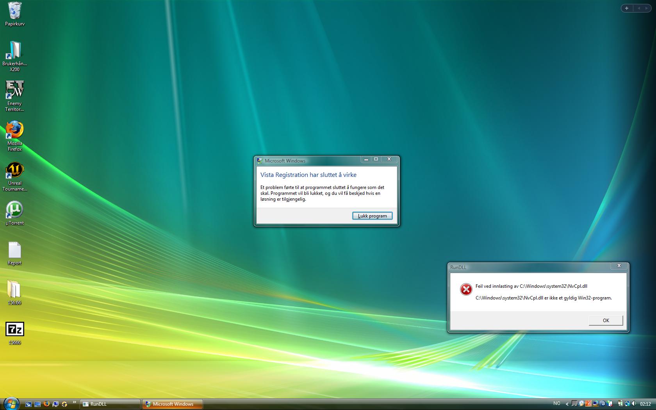656x410 pixels.
Task: Maximize the Microsoft Windows crash dialog
Action: click(376, 159)
